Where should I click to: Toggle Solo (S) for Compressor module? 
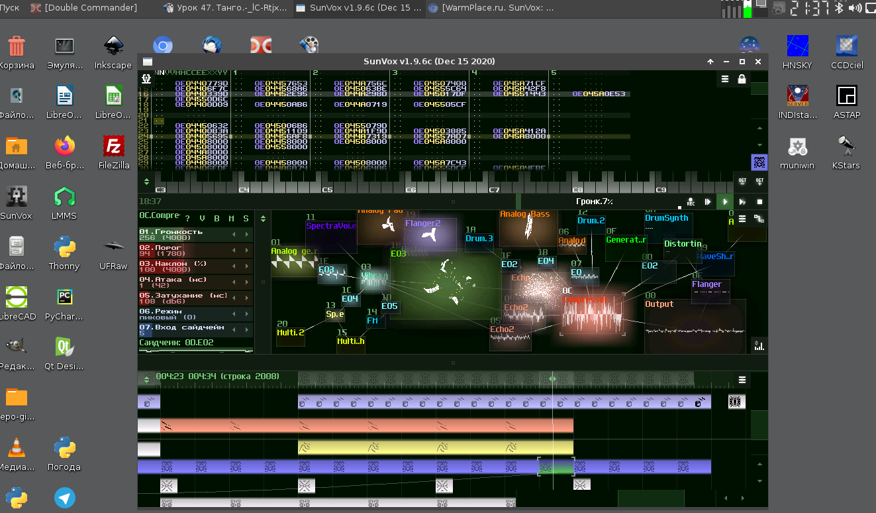click(246, 218)
